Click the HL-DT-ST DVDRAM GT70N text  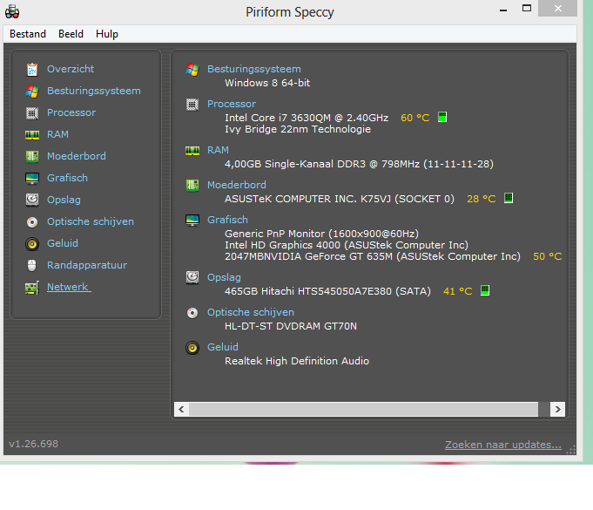(x=291, y=326)
